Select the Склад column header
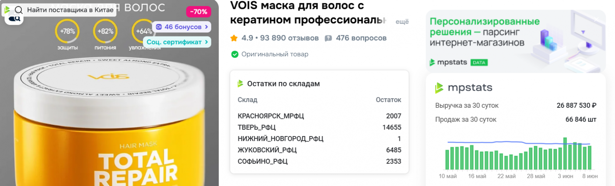 pyautogui.click(x=248, y=100)
